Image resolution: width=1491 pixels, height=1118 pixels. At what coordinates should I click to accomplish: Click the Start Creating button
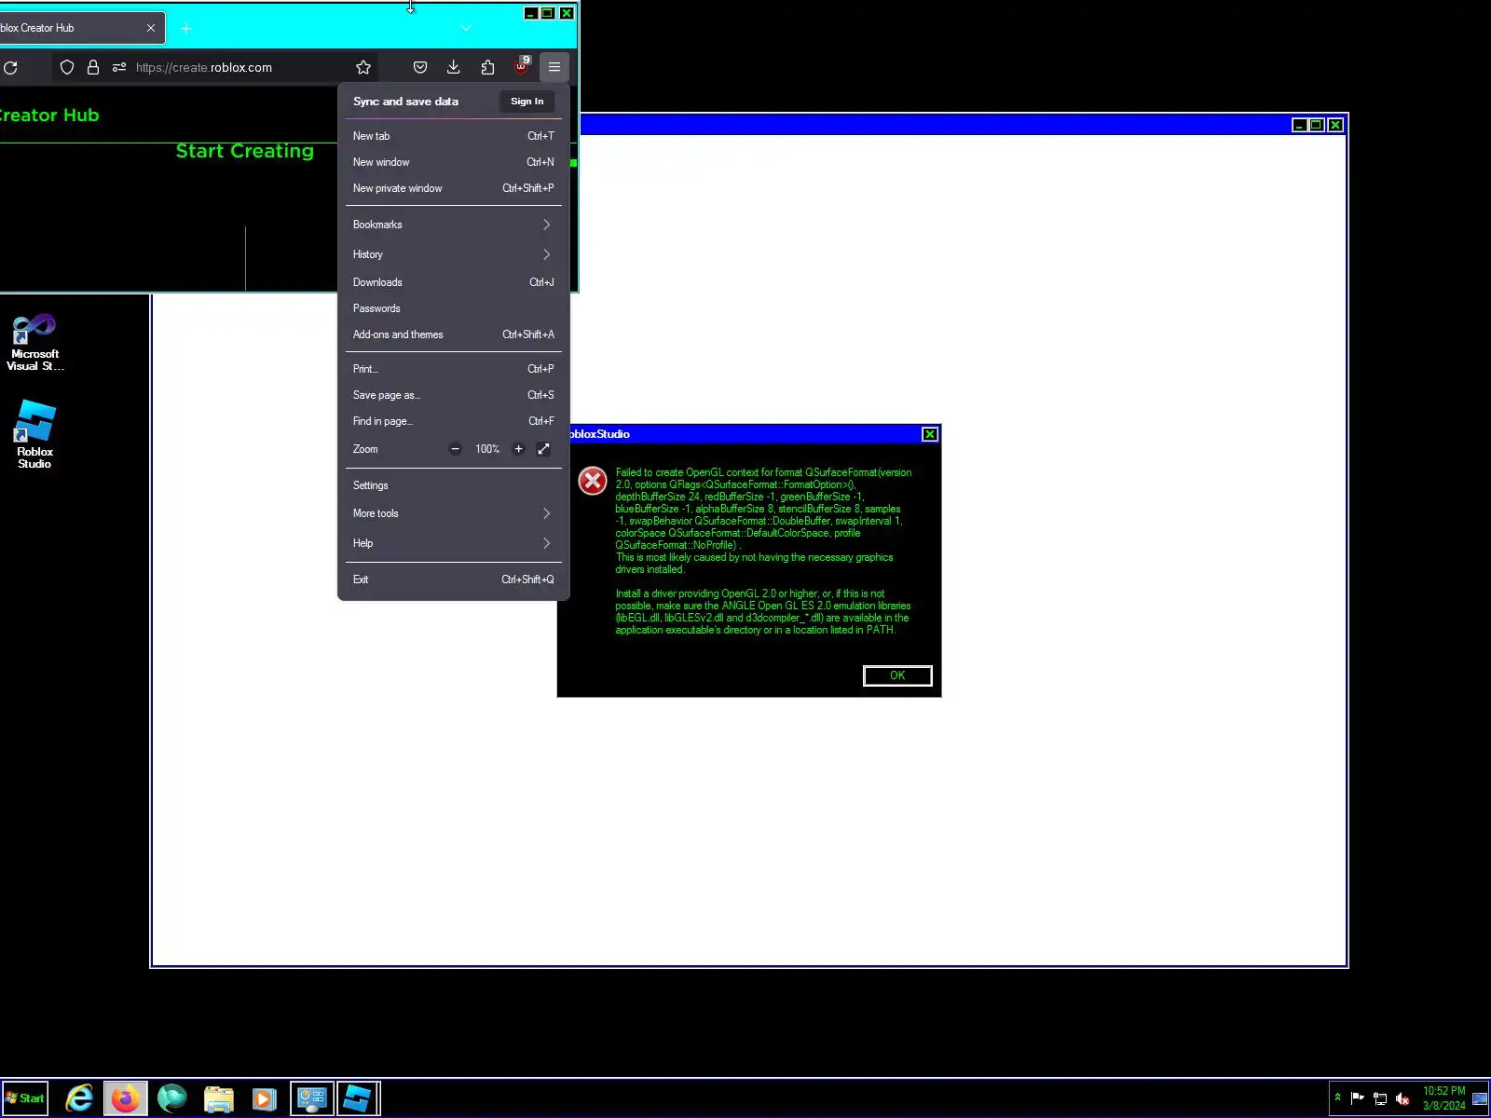pyautogui.click(x=245, y=151)
